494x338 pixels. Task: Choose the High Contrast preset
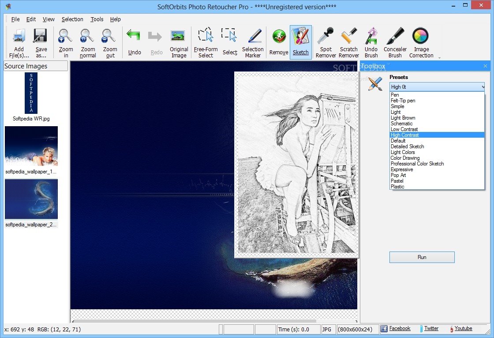(437, 135)
